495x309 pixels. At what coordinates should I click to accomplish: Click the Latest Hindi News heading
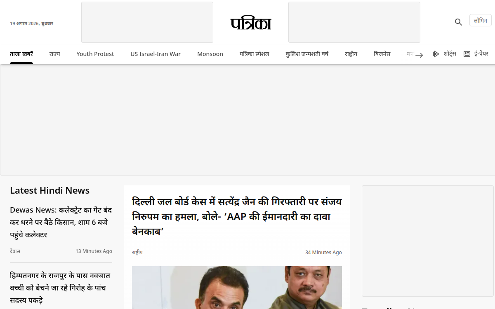pos(49,190)
